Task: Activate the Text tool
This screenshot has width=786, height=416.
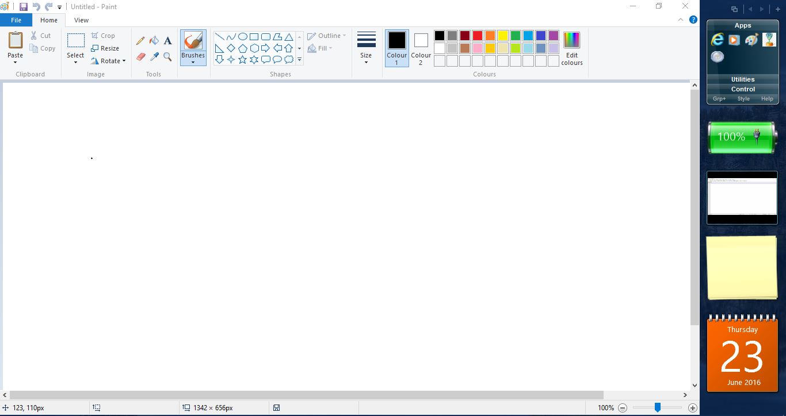Action: [167, 40]
